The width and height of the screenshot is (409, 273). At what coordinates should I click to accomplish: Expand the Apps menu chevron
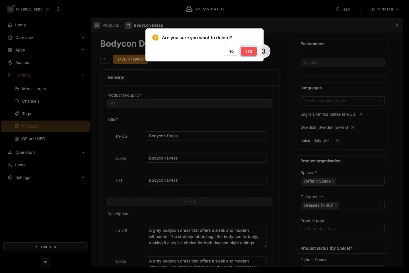click(x=83, y=50)
